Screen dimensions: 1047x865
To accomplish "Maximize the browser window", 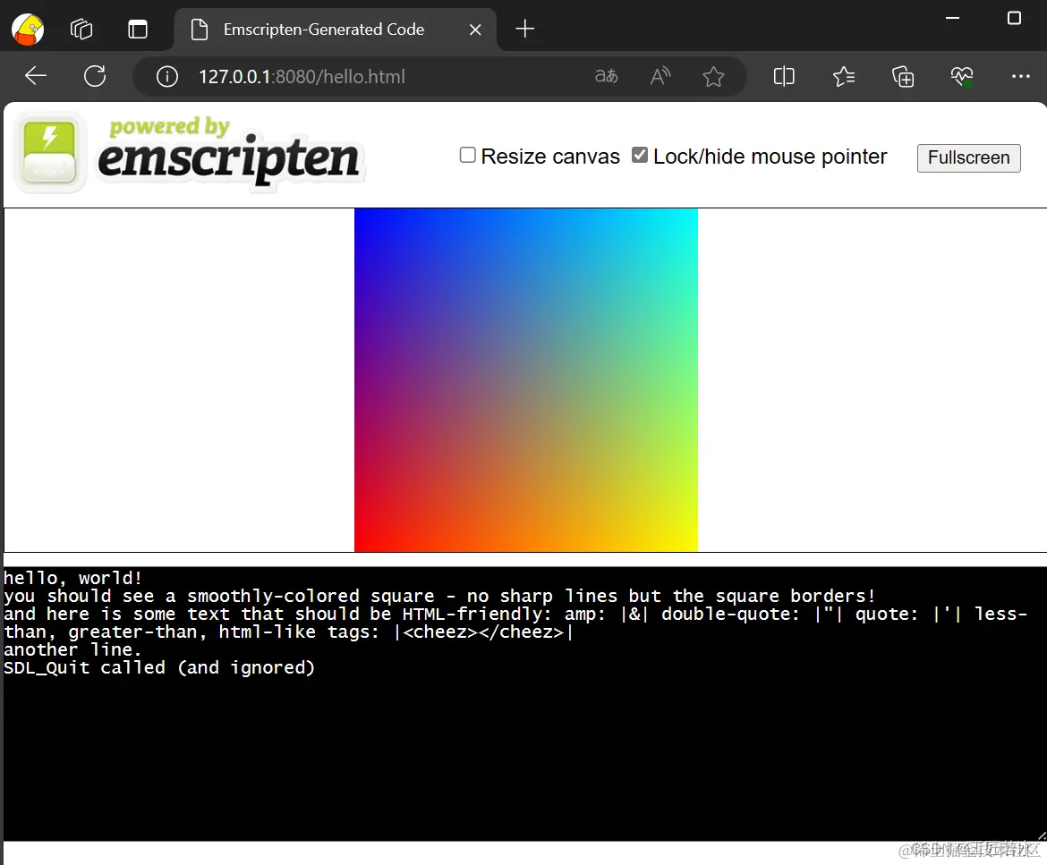I will point(1014,18).
